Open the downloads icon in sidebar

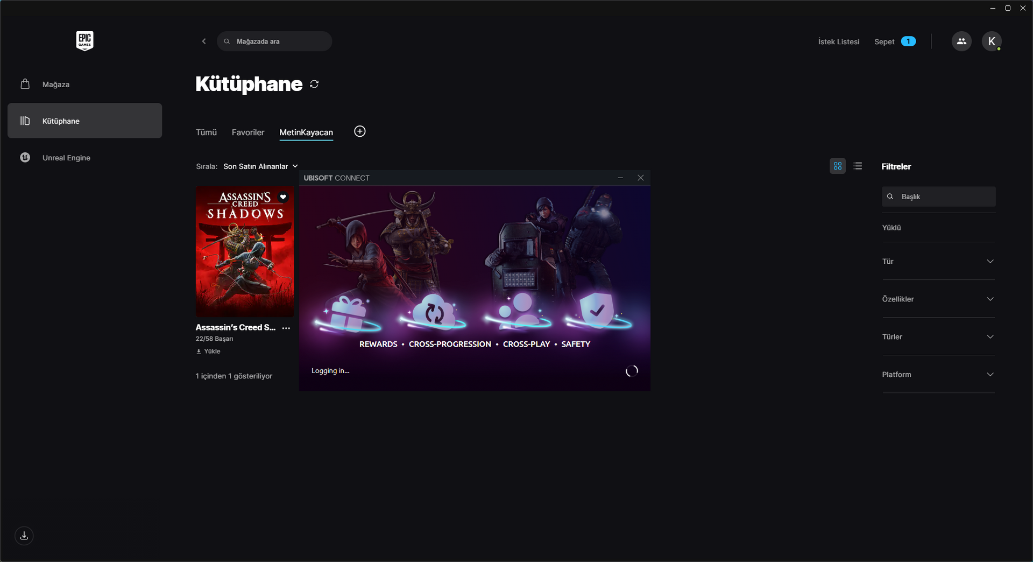tap(24, 536)
